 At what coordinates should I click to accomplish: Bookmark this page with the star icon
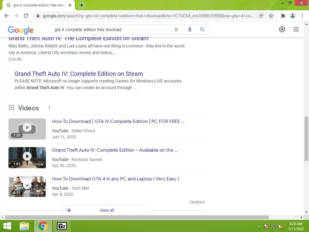271,16
